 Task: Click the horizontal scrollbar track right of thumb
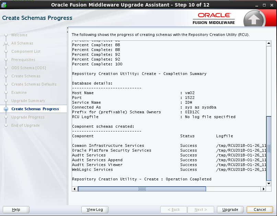pos(233,189)
